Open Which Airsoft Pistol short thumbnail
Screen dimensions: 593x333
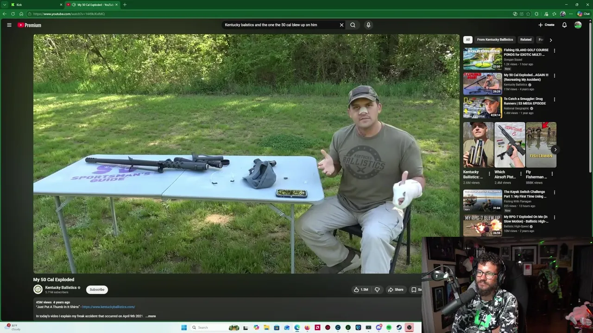pyautogui.click(x=510, y=145)
